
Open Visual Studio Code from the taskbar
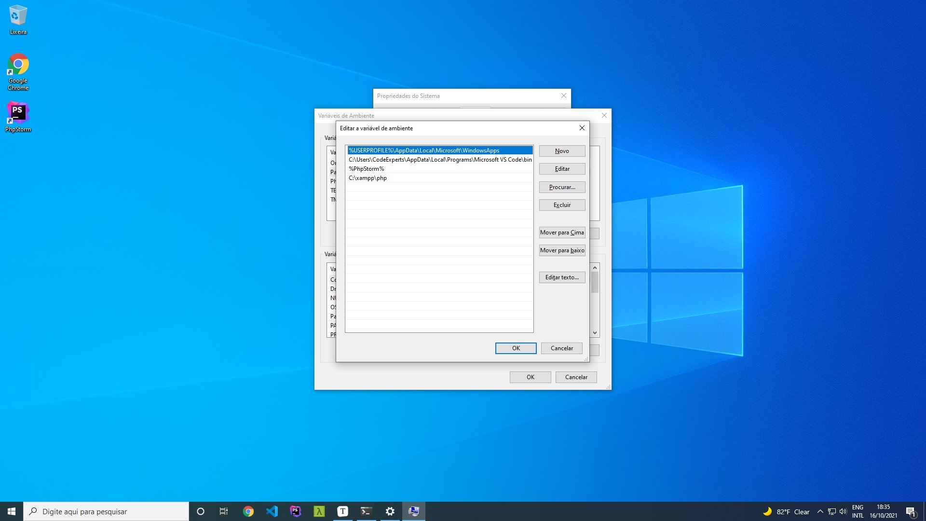(272, 511)
